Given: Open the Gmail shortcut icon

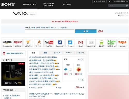Looking at the screenshot, I should coord(80,43).
